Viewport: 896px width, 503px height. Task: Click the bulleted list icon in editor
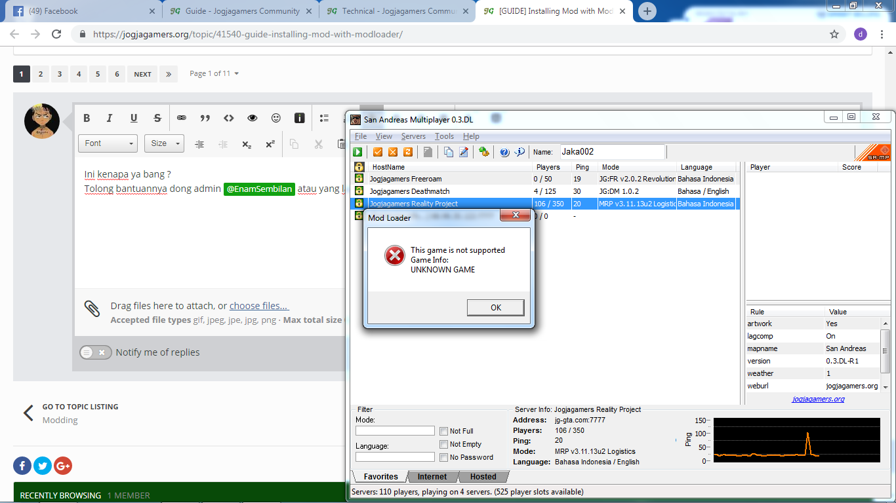coord(324,118)
